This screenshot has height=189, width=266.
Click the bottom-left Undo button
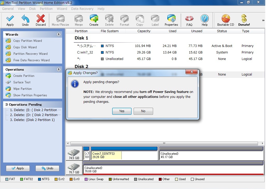47,168
